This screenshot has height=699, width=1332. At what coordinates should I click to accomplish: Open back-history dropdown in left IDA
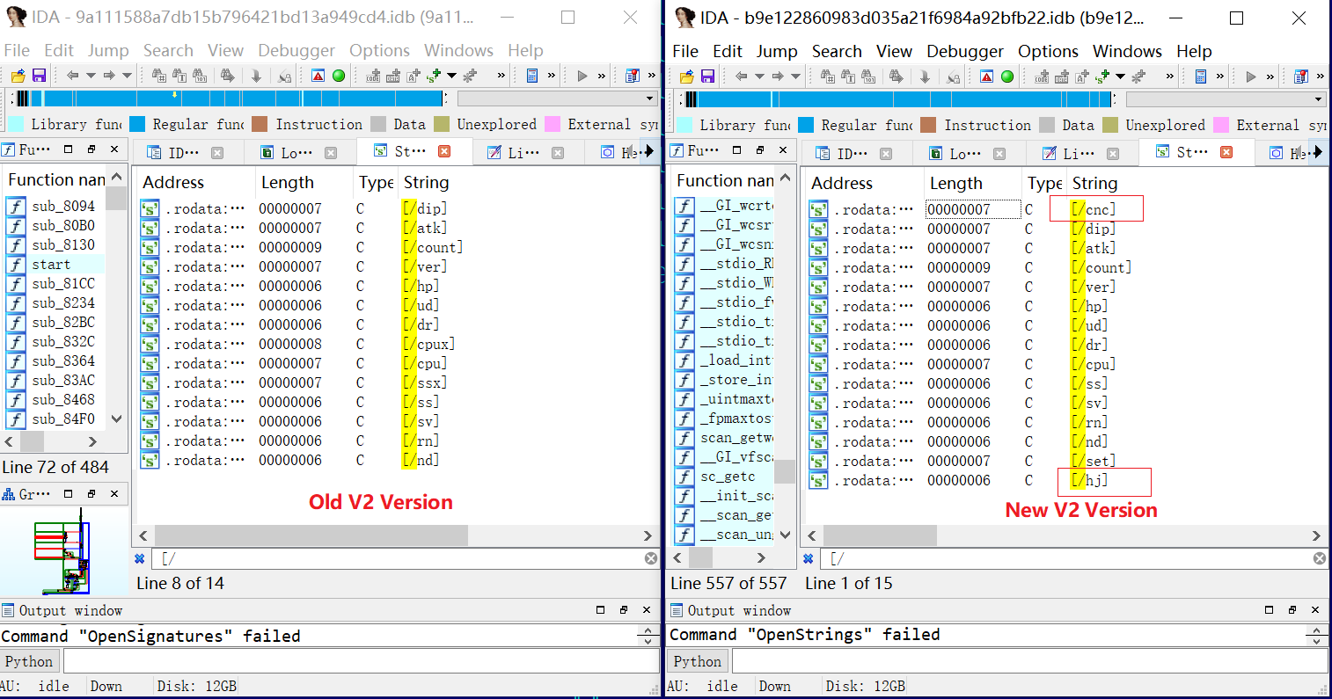(x=90, y=76)
